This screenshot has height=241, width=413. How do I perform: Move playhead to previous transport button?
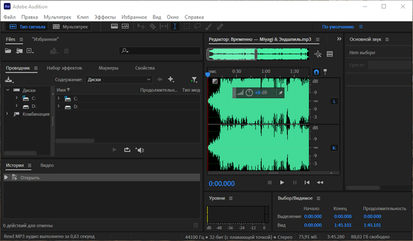click(x=307, y=182)
